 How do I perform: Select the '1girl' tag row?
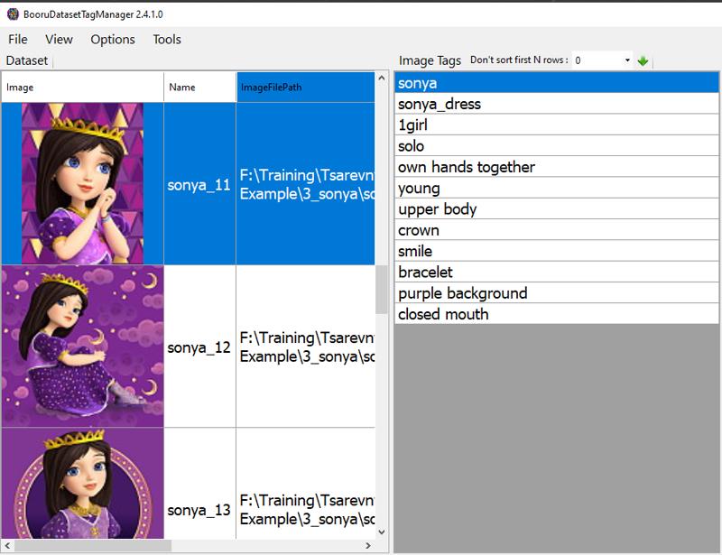click(556, 125)
